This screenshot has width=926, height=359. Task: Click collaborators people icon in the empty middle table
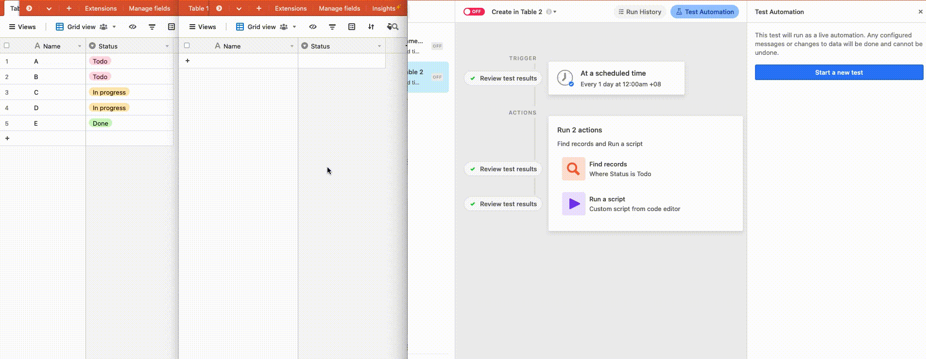click(x=284, y=27)
